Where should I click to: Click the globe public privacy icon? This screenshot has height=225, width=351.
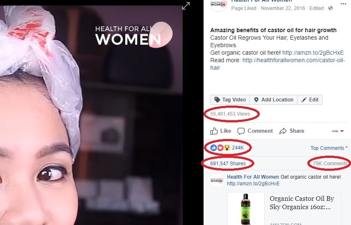(330, 8)
